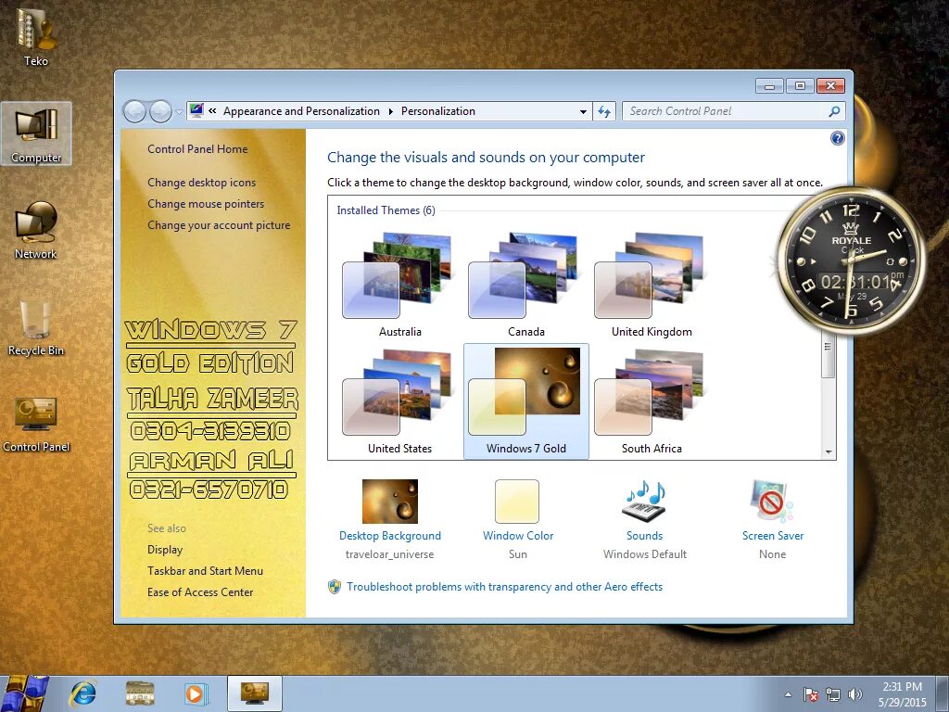Click the Control Panel icon in address bar
The width and height of the screenshot is (949, 712).
tap(196, 111)
